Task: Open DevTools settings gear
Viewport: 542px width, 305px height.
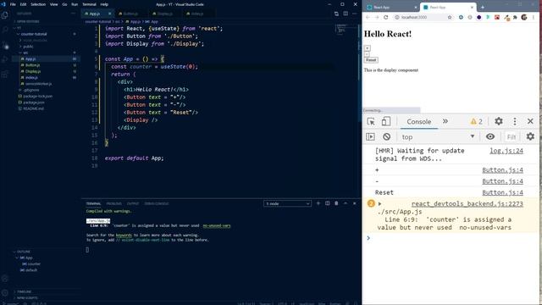Action: [499, 121]
